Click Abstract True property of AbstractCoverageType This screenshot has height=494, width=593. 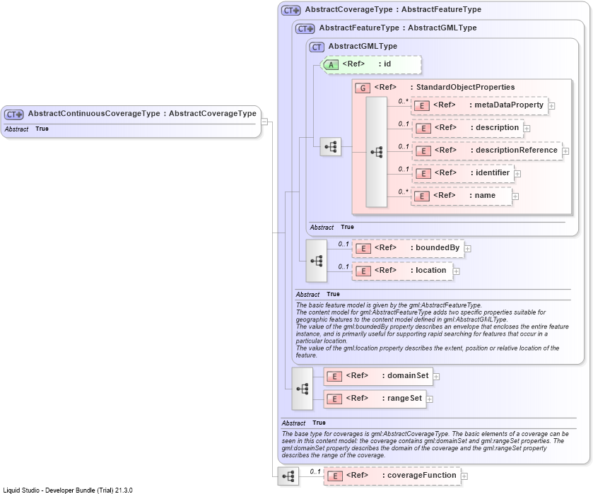(303, 423)
